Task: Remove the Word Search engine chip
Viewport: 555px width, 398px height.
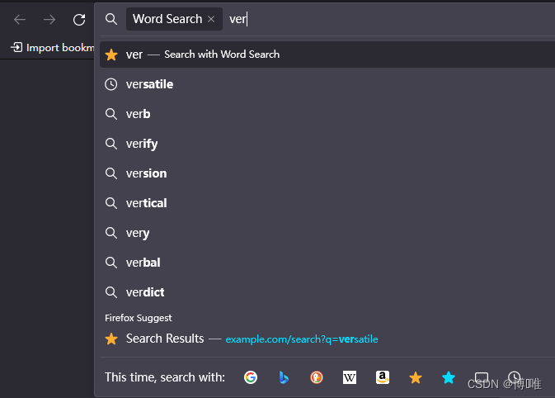Action: click(211, 19)
